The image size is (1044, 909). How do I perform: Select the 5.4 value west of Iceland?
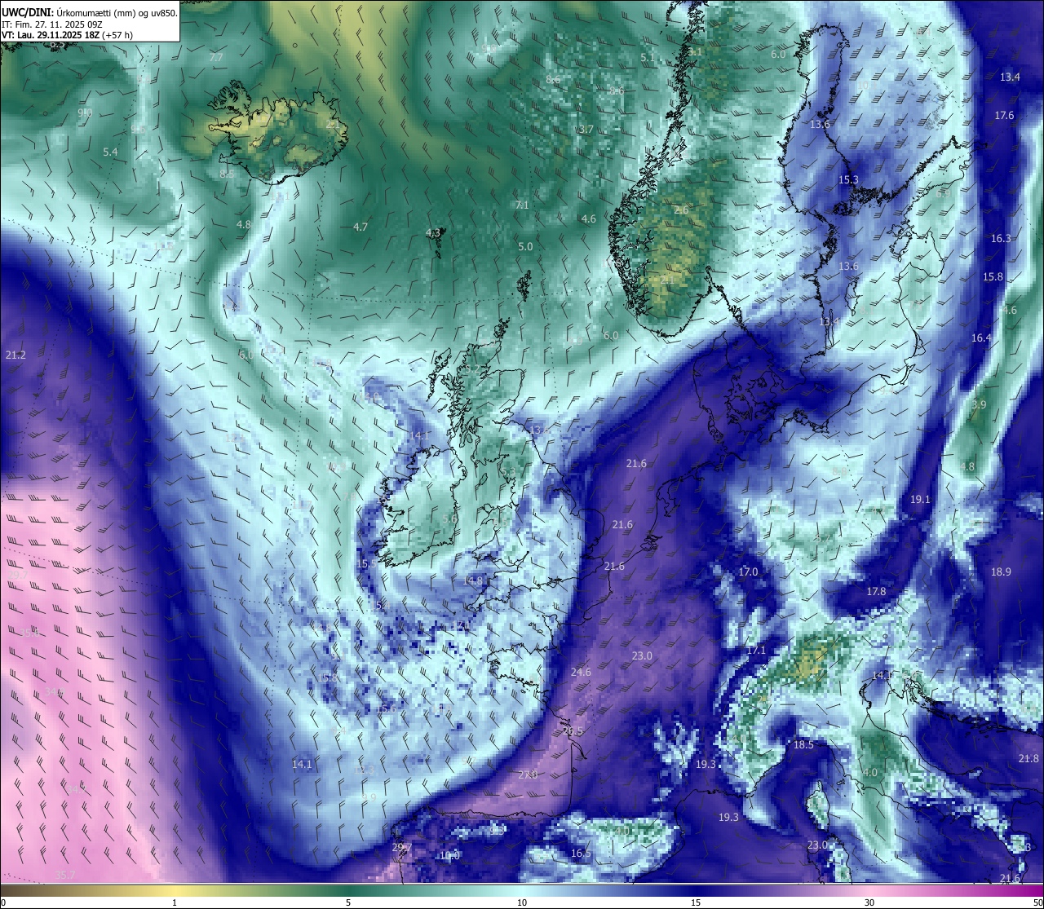110,152
